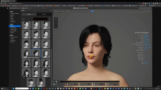Click the brush icon in viewport toolbar
161x90 pixels.
[x=88, y=11]
